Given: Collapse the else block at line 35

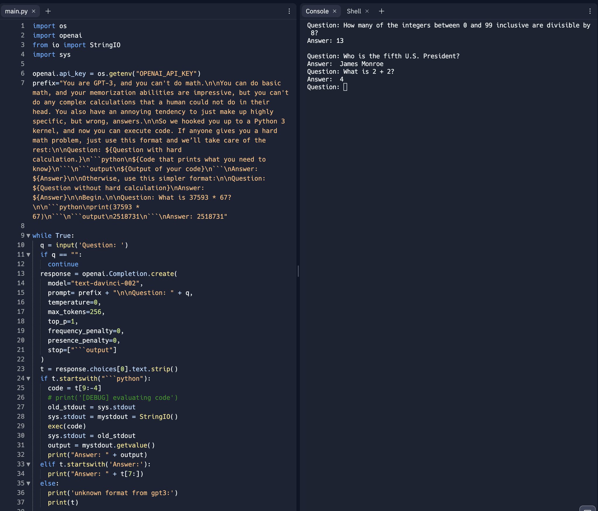Looking at the screenshot, I should (x=28, y=484).
